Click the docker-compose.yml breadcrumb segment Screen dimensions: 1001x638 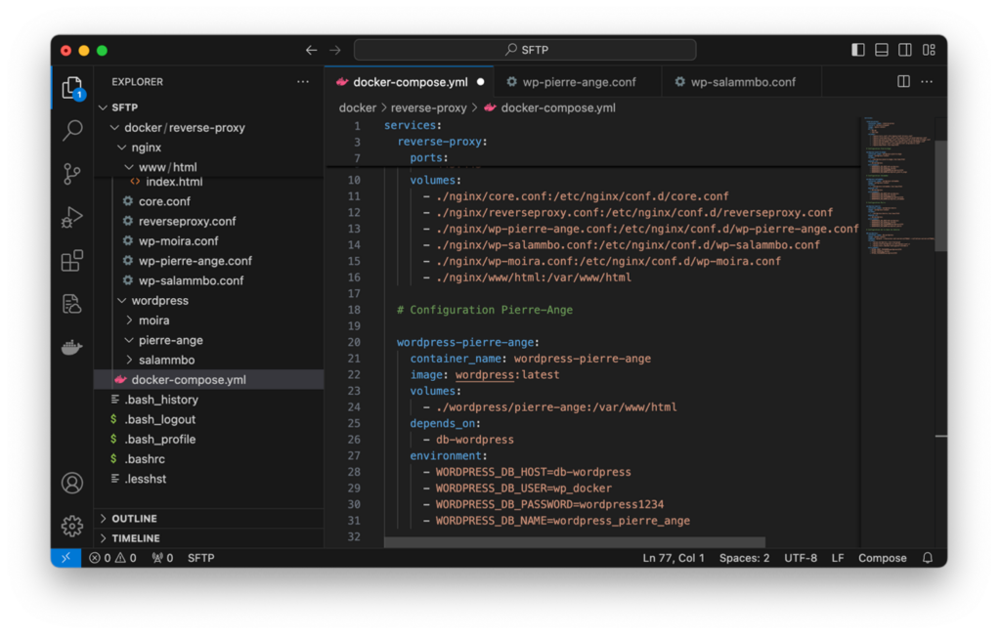(x=549, y=107)
